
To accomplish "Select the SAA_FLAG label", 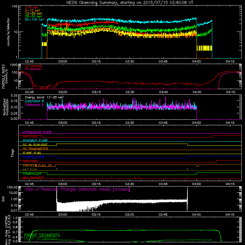I will (x=30, y=161).
